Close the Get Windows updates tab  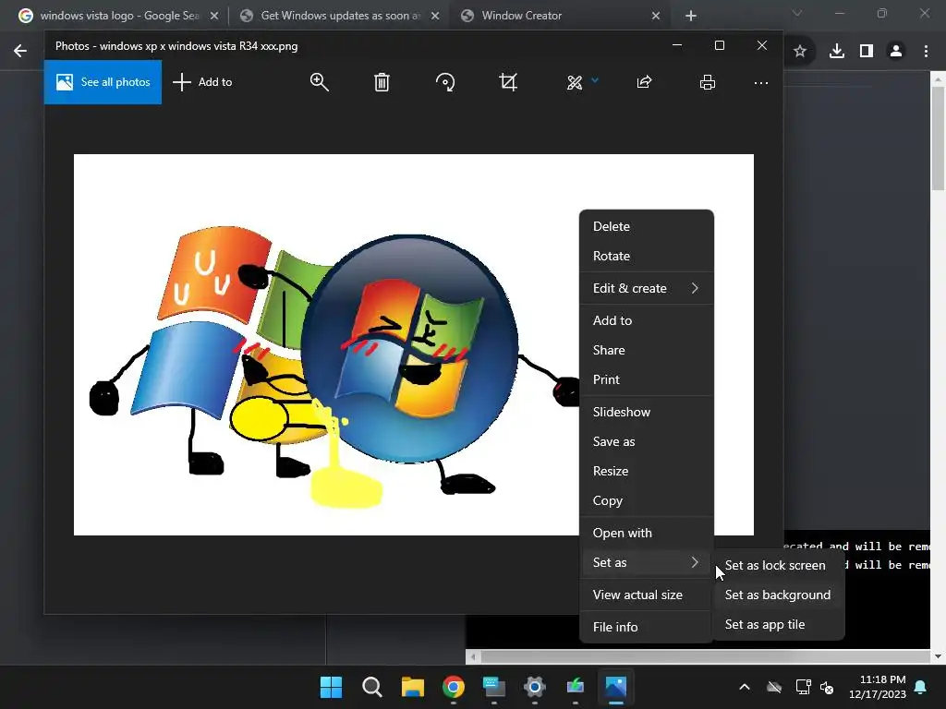(435, 17)
